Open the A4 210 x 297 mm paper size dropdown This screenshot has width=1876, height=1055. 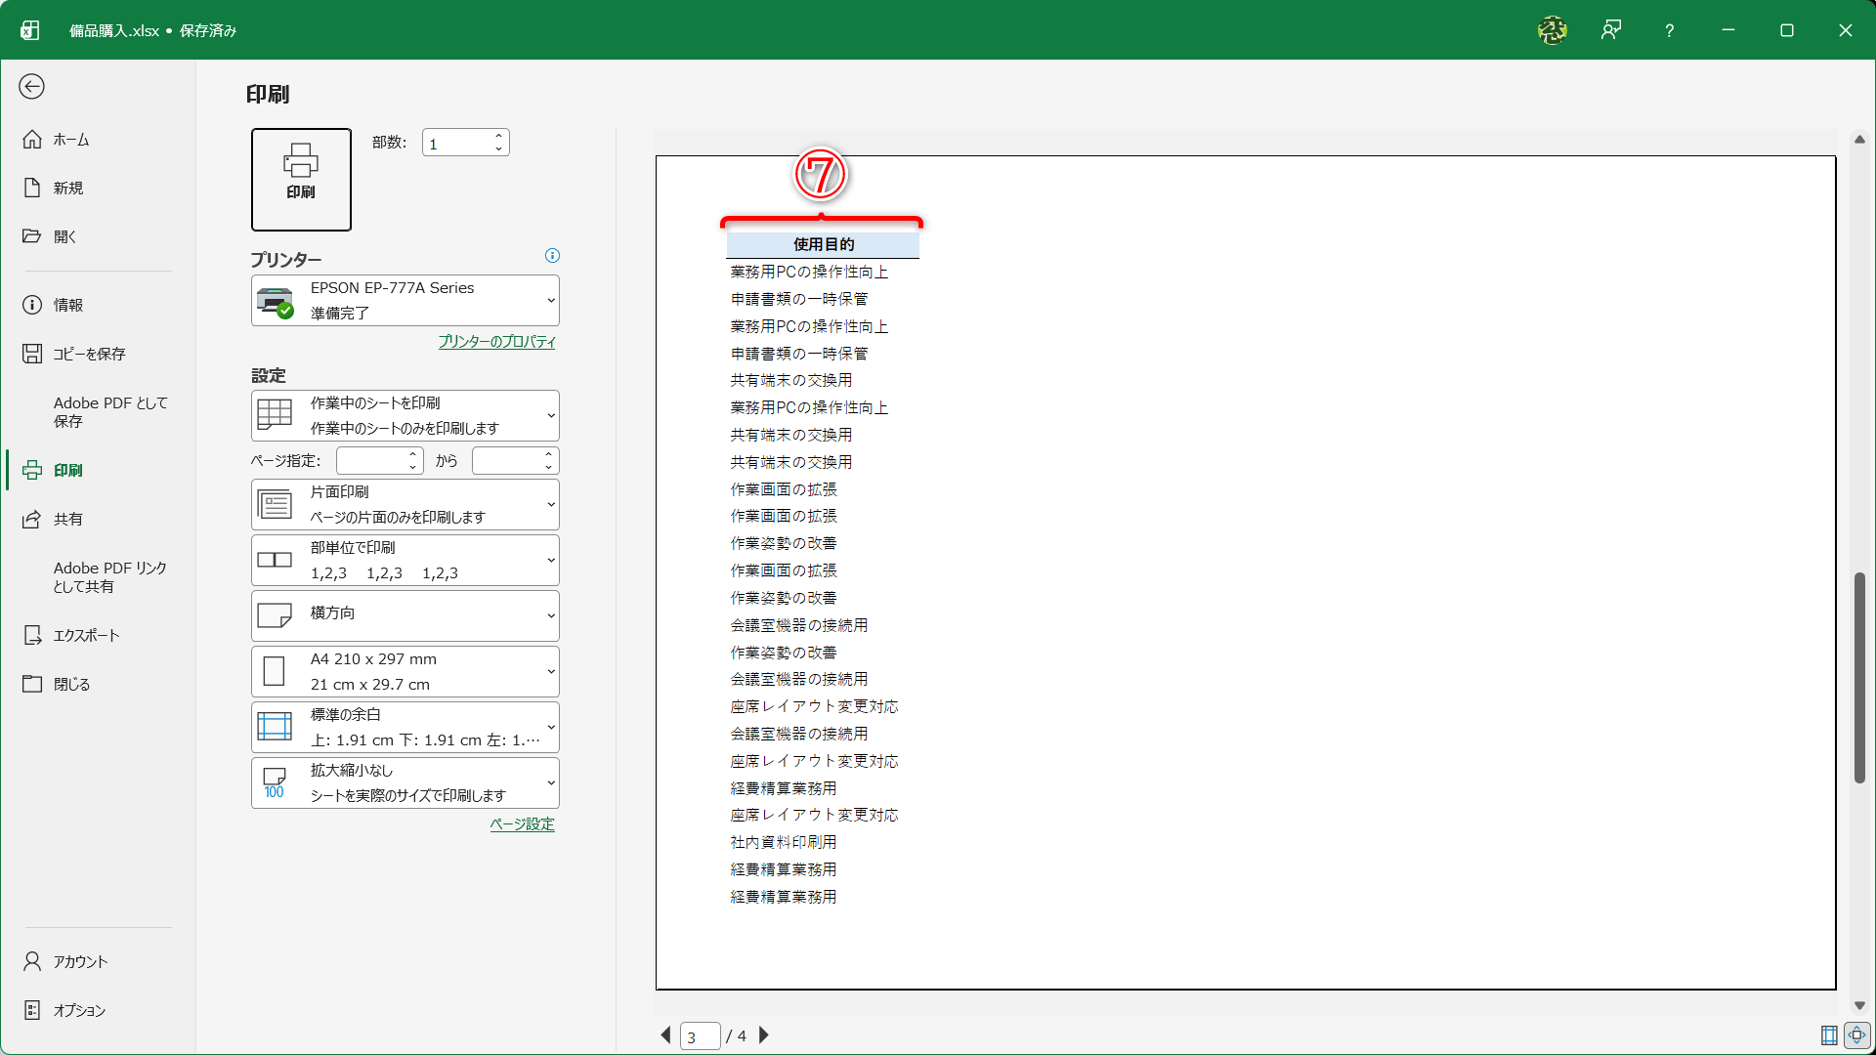point(405,671)
